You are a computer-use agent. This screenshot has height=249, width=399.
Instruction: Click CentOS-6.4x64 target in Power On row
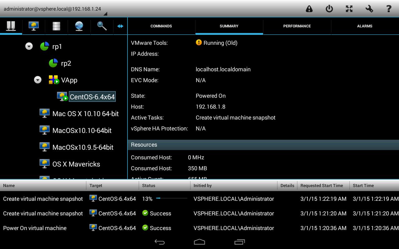tap(113, 228)
